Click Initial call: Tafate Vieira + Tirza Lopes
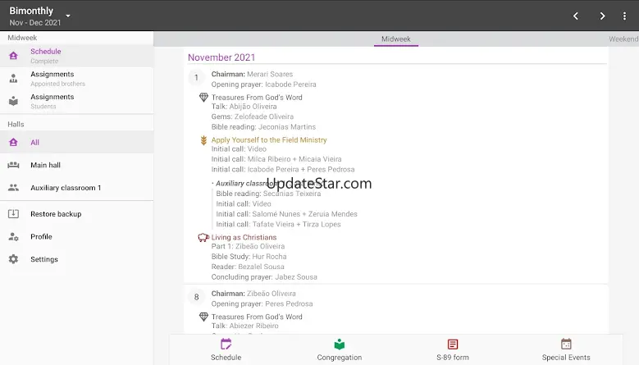 (x=278, y=224)
